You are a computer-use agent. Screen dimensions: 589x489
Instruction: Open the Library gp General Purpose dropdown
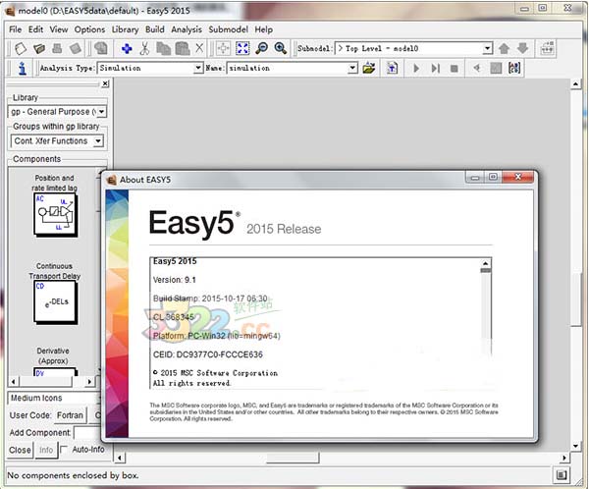pyautogui.click(x=101, y=112)
